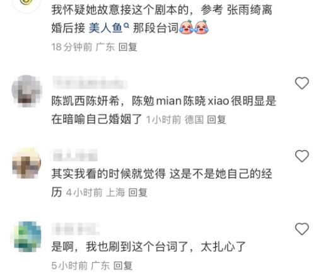Open the beige pixelated avatar of the 上海 commenter

[26, 163]
